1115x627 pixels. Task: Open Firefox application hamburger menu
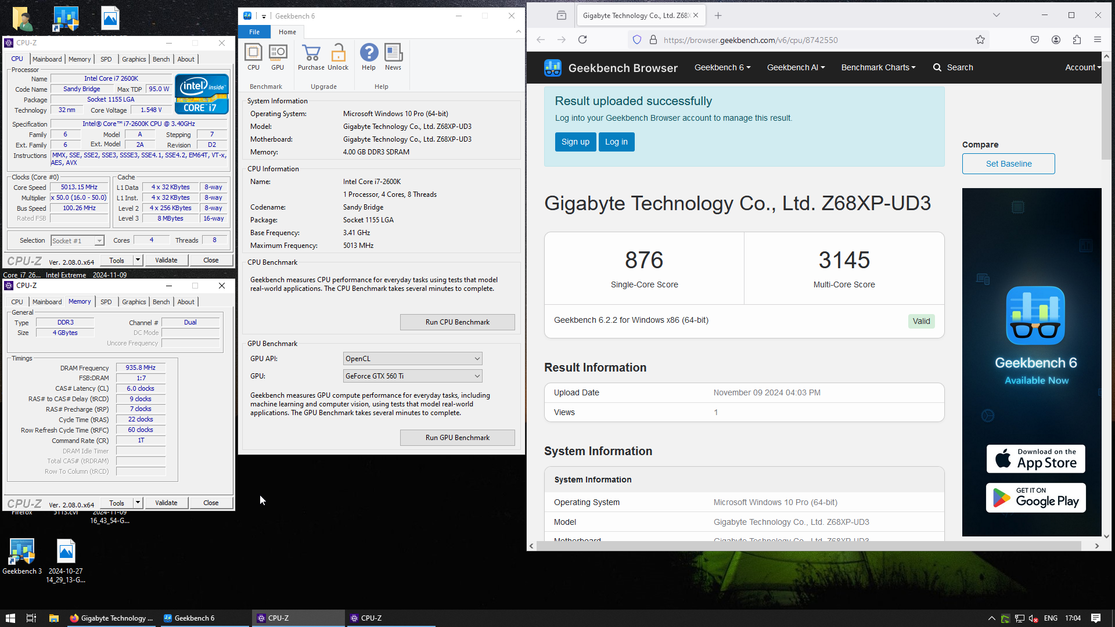1098,39
